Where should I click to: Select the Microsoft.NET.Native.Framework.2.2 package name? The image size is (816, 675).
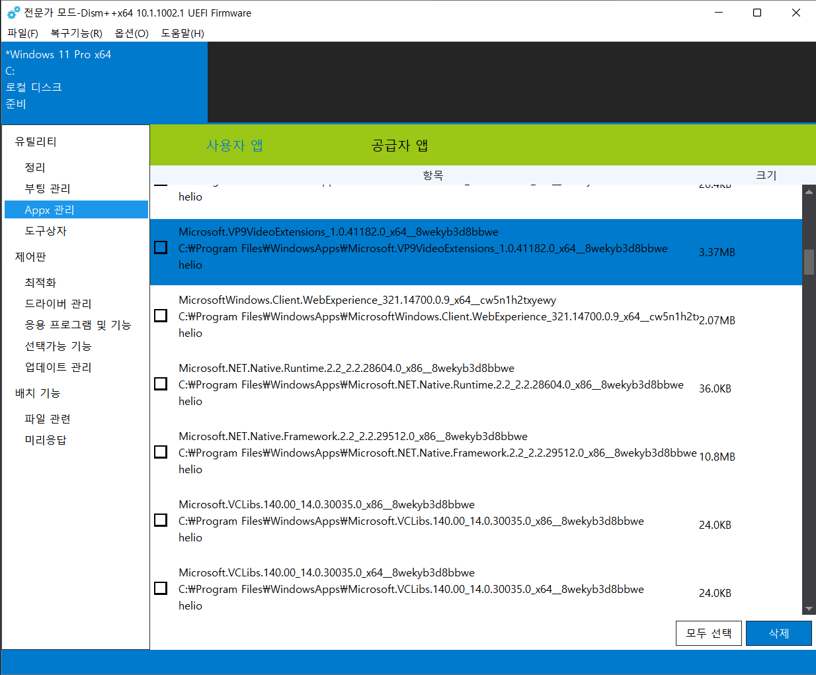coord(353,436)
